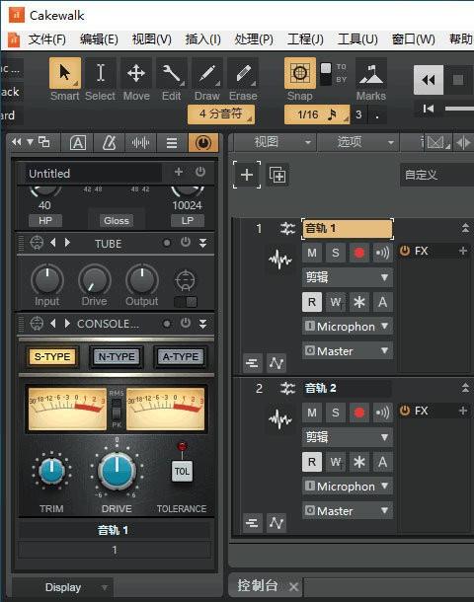Open the 工具(U) menu
The width and height of the screenshot is (474, 602).
coord(357,39)
